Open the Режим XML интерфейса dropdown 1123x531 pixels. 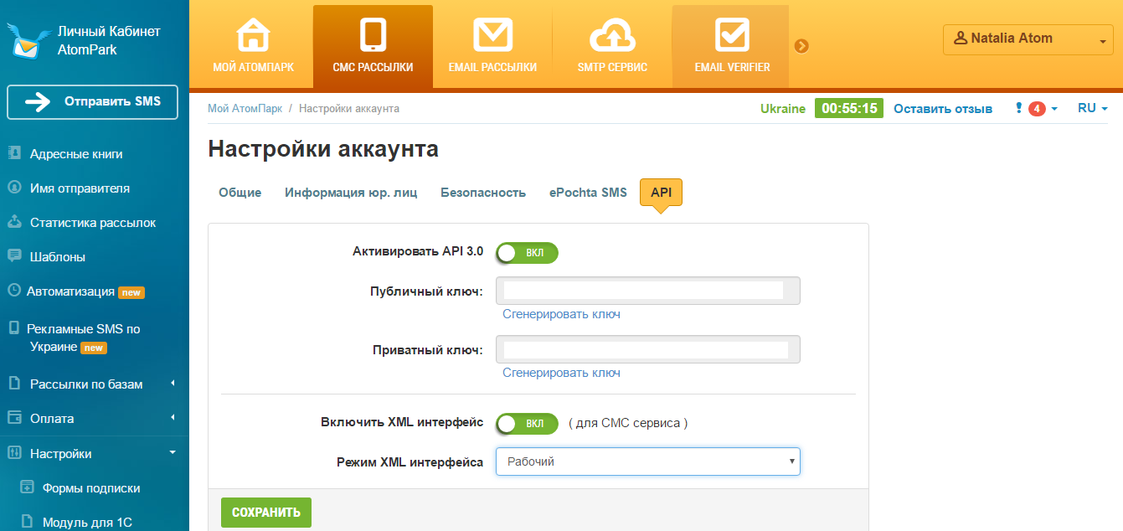(648, 461)
